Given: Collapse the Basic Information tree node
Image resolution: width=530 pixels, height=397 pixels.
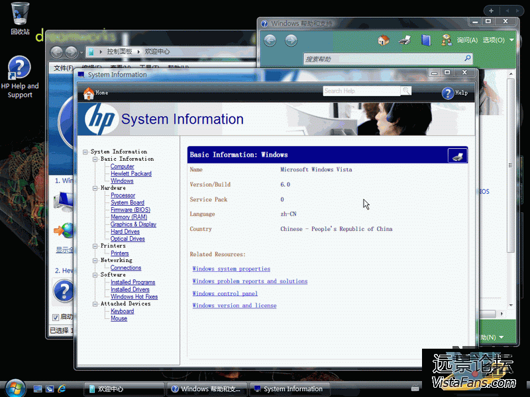Looking at the screenshot, I should click(x=95, y=159).
